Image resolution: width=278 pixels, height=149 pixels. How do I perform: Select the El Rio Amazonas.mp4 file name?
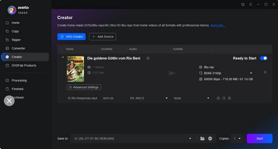(x=83, y=98)
